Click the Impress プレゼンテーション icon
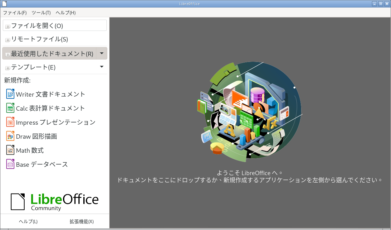The height and width of the screenshot is (230, 391). 10,122
